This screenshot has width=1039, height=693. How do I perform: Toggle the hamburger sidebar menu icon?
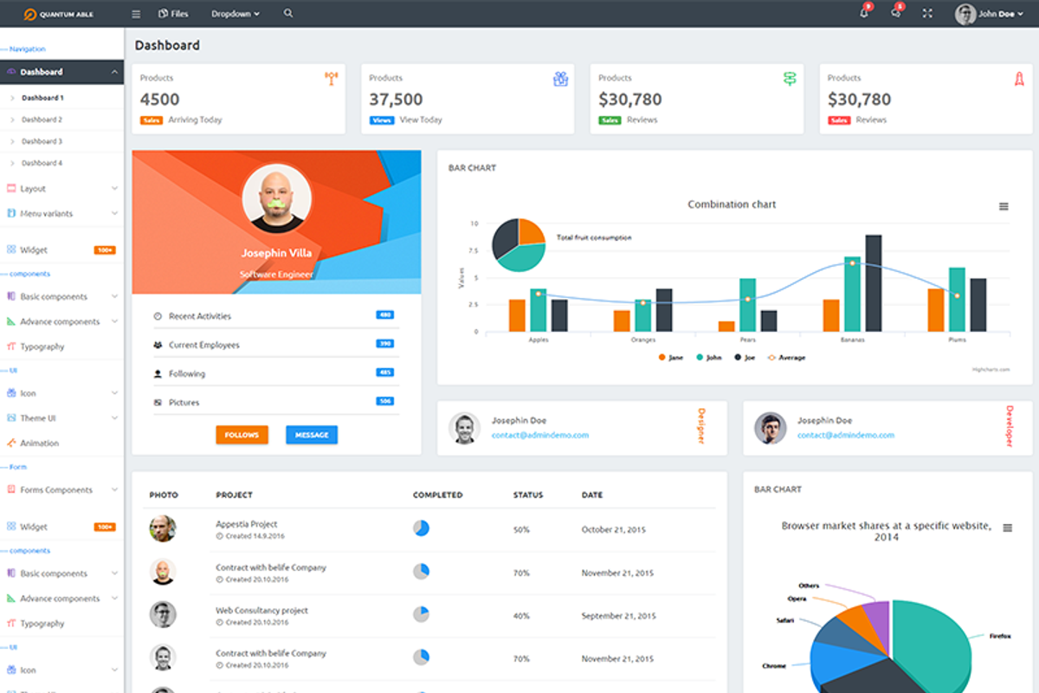point(136,14)
